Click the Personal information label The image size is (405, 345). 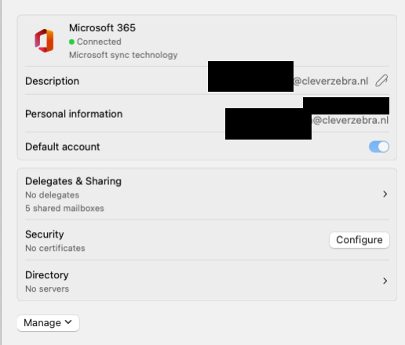pyautogui.click(x=74, y=114)
